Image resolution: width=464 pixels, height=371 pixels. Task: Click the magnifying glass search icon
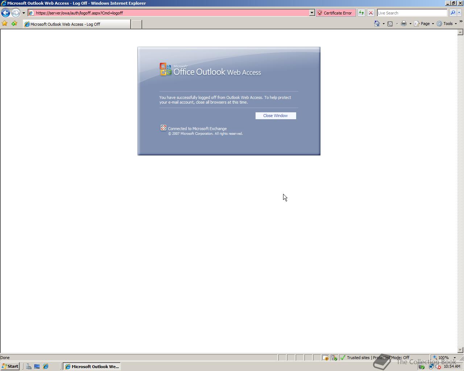tap(453, 13)
